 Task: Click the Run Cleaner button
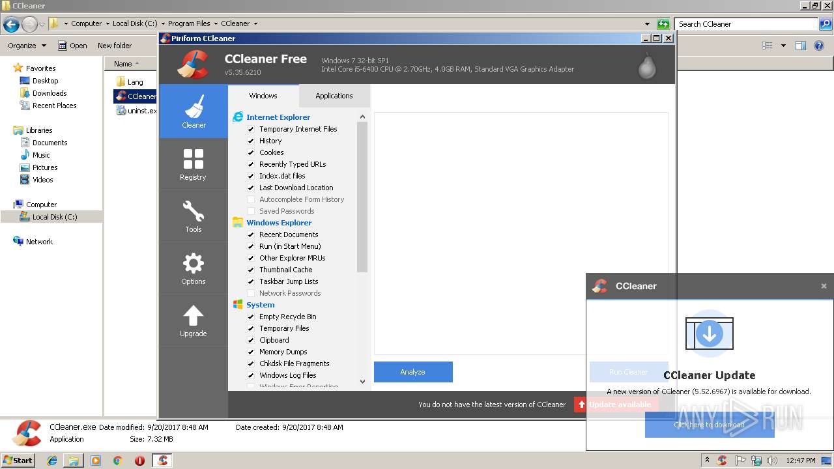coord(629,372)
